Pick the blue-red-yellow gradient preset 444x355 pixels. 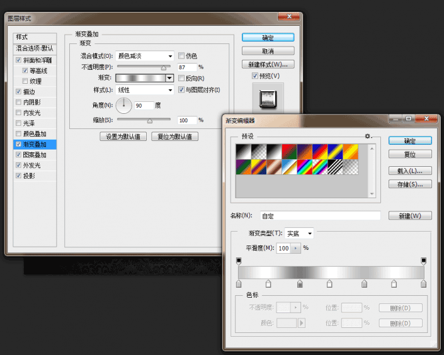pos(320,152)
